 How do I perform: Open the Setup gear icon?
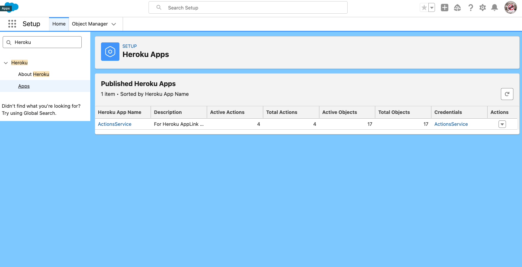point(482,7)
